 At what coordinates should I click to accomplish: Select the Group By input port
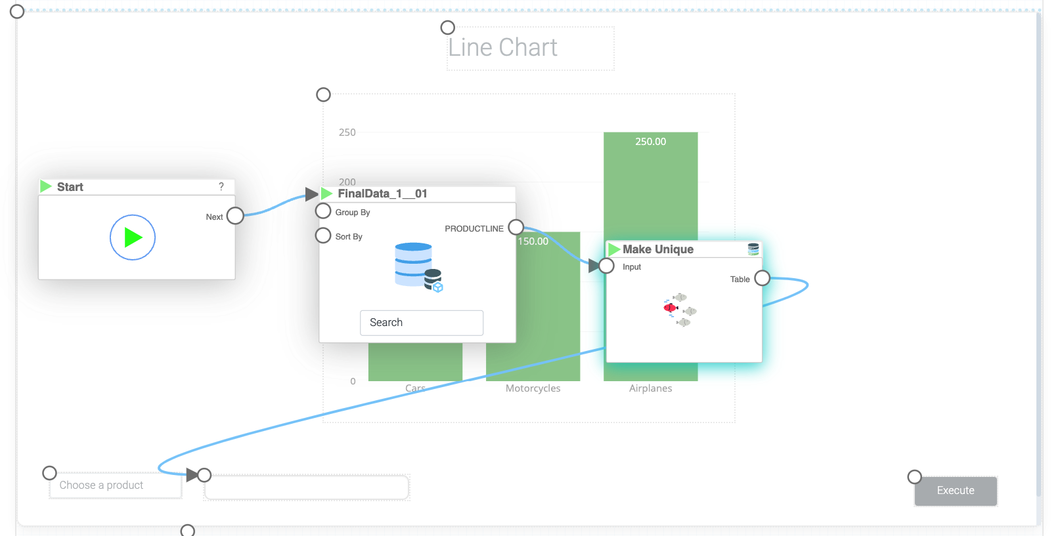tap(323, 211)
